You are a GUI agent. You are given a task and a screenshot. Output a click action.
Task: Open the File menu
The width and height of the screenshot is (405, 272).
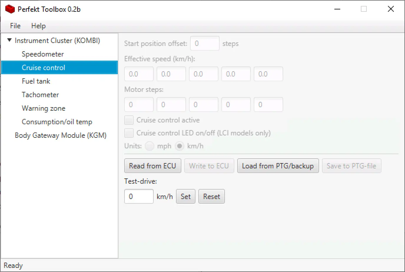tap(15, 26)
